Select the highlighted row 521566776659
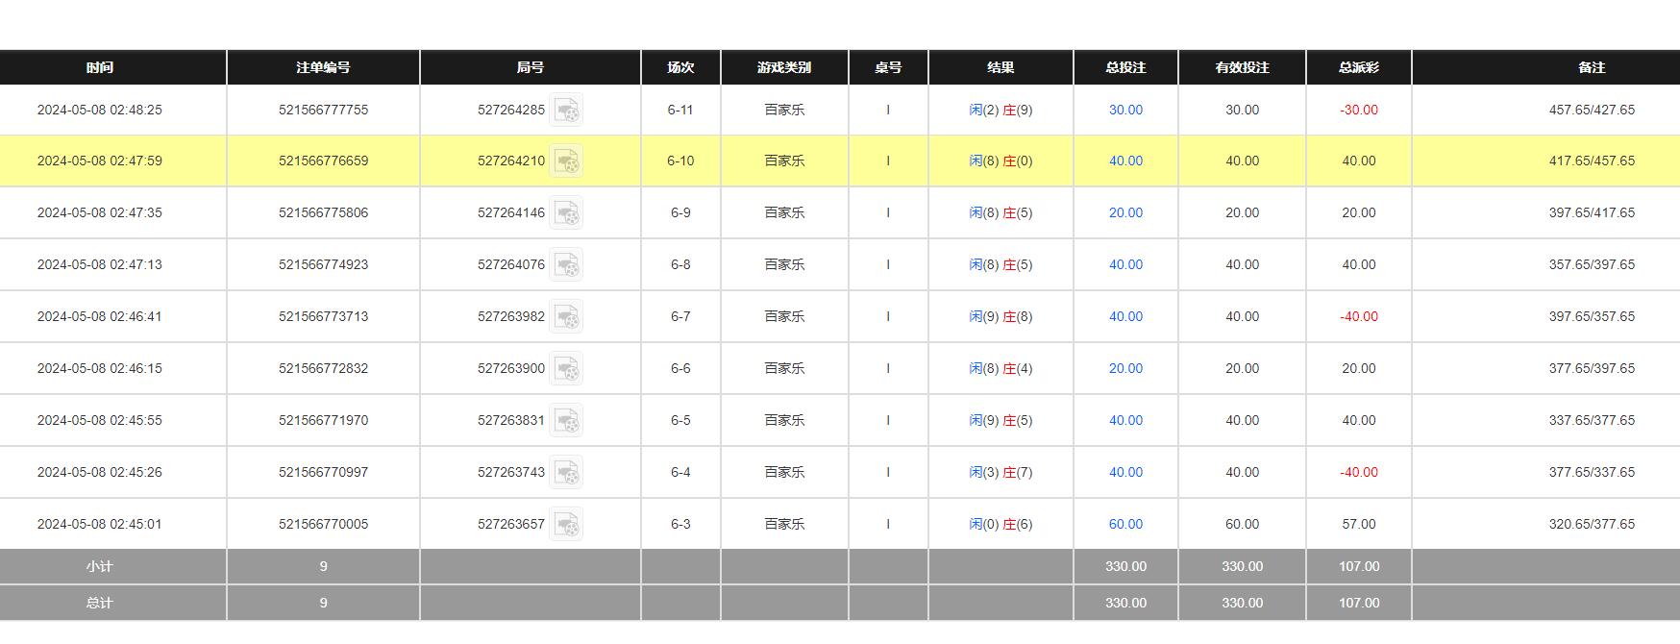This screenshot has width=1680, height=644. (x=323, y=161)
